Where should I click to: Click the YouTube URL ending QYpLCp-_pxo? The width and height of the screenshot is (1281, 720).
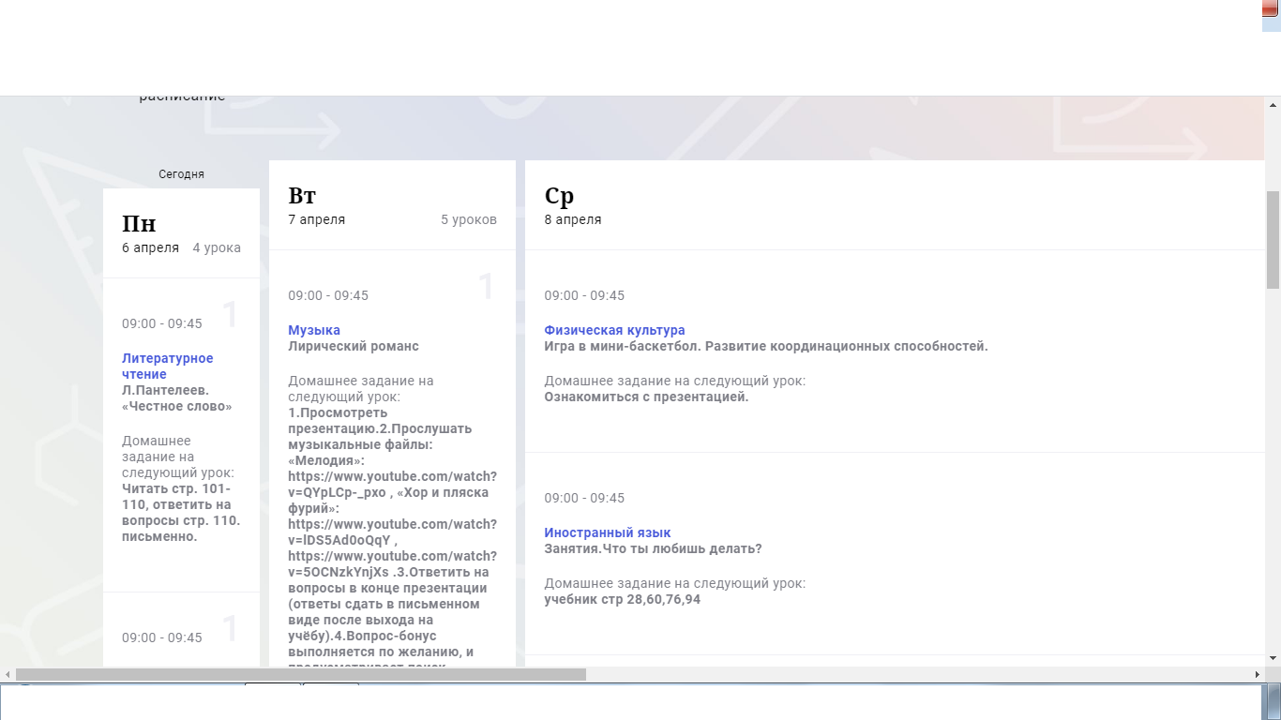[392, 485]
